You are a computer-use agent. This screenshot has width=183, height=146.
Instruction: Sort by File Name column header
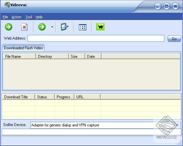pyautogui.click(x=19, y=57)
